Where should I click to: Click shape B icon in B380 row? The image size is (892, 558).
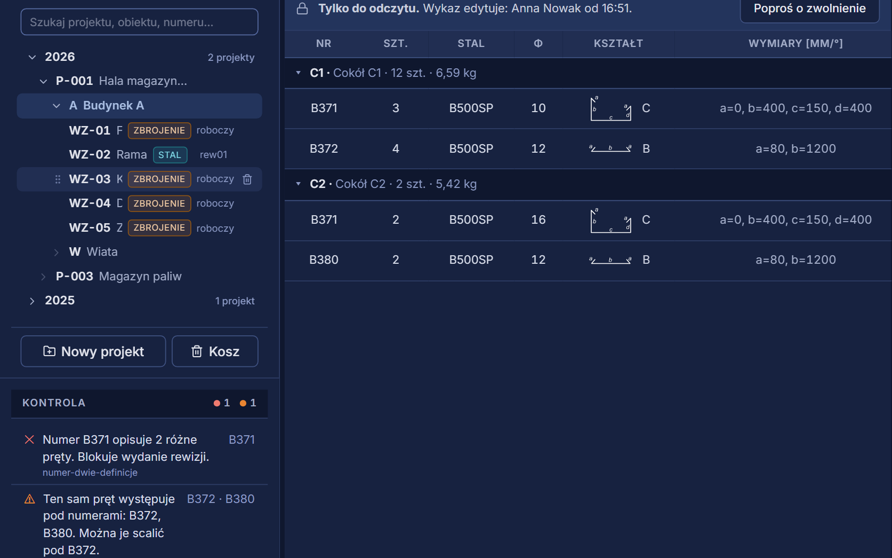610,260
